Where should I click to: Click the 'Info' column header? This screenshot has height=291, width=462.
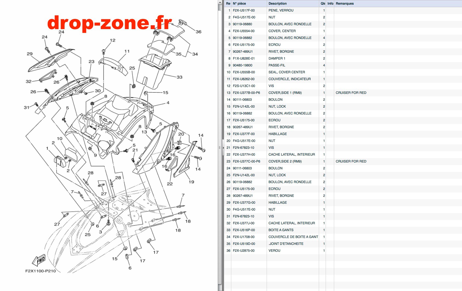coord(330,4)
